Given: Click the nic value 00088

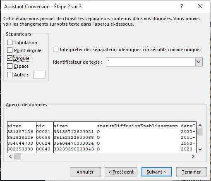Looking at the screenshot, I should click(43, 138).
